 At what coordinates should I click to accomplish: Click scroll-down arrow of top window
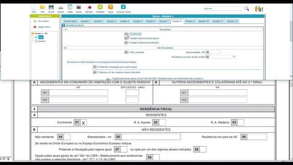coord(291,77)
